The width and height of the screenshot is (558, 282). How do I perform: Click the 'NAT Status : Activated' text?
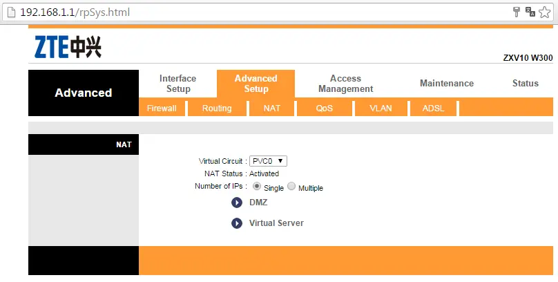click(x=241, y=173)
